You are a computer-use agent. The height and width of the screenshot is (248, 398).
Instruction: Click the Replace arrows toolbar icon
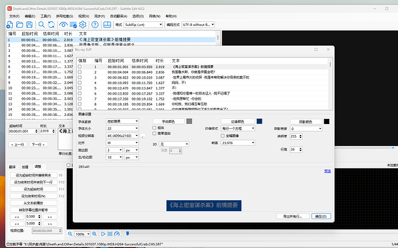[51, 25]
